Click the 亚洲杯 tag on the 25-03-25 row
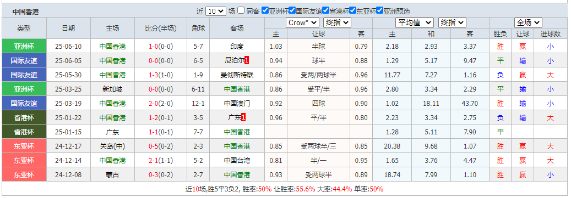This screenshot has width=571, height=198. (24, 89)
